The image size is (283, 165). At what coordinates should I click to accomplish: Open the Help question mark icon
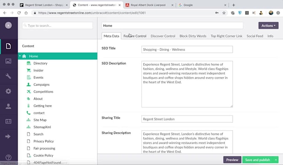[x=8, y=158]
